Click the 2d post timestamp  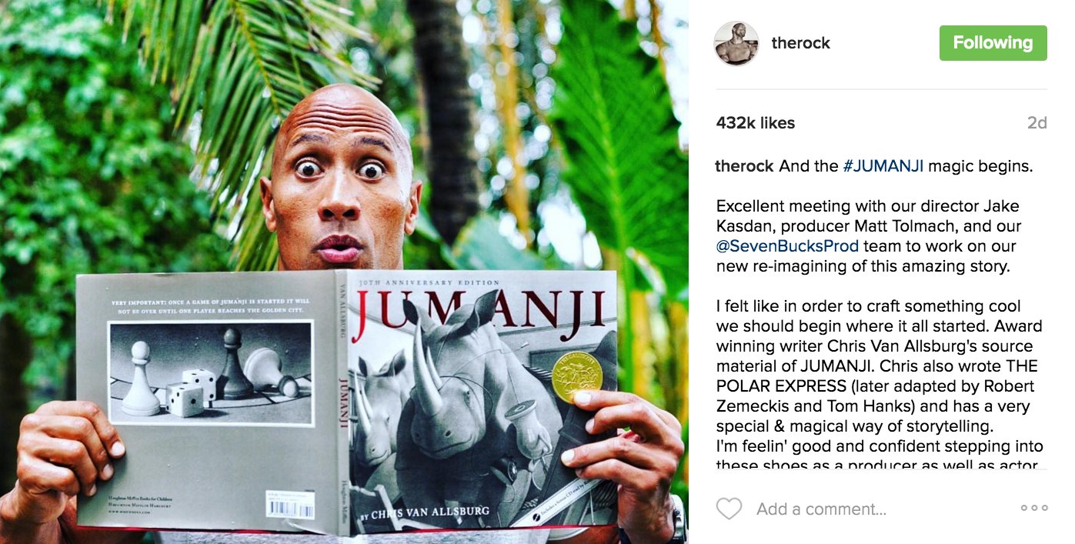(1037, 123)
